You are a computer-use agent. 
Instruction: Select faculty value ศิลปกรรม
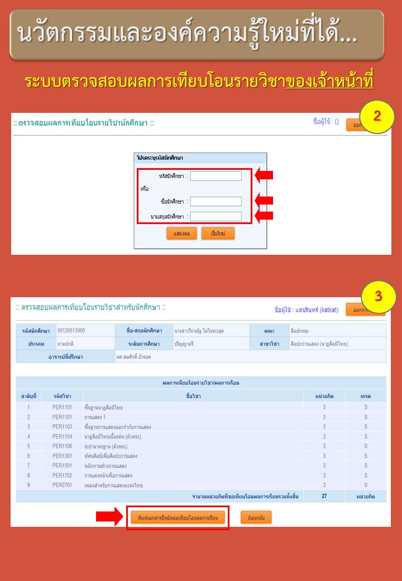(x=299, y=331)
